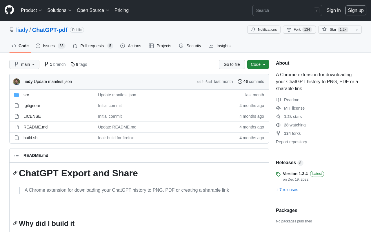Open the ChatGPT-pdf repository name link
This screenshot has width=371, height=232.
[x=50, y=30]
